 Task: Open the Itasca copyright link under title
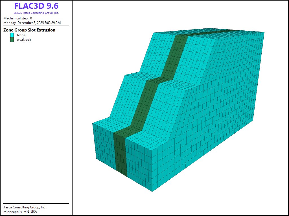coord(36,13)
